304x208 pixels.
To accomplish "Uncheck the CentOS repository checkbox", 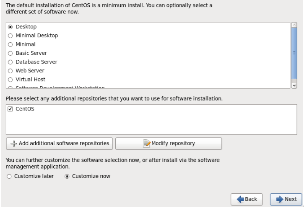I will [x=10, y=109].
